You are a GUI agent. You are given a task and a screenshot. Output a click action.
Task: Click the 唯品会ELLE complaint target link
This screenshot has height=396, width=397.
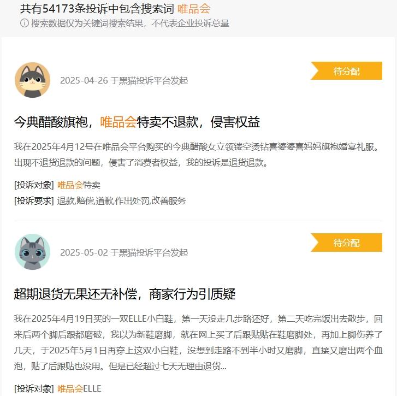(x=79, y=388)
